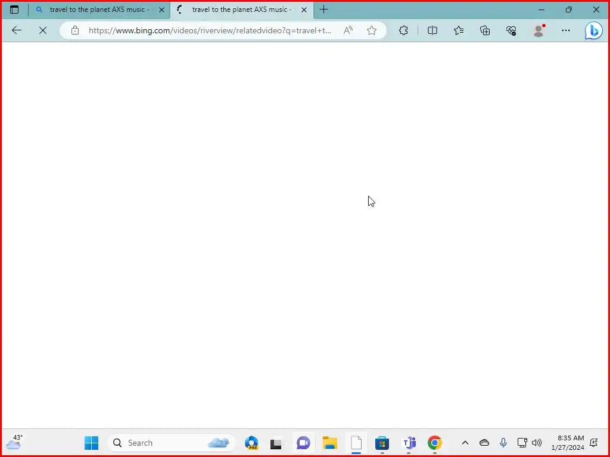Click the address bar URL field
Viewport: 610px width, 457px height.
[x=210, y=30]
